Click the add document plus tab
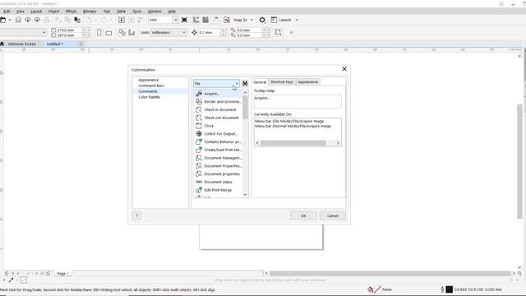 point(81,44)
